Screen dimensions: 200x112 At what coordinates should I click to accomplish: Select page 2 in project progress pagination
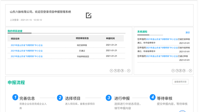pos(119,71)
